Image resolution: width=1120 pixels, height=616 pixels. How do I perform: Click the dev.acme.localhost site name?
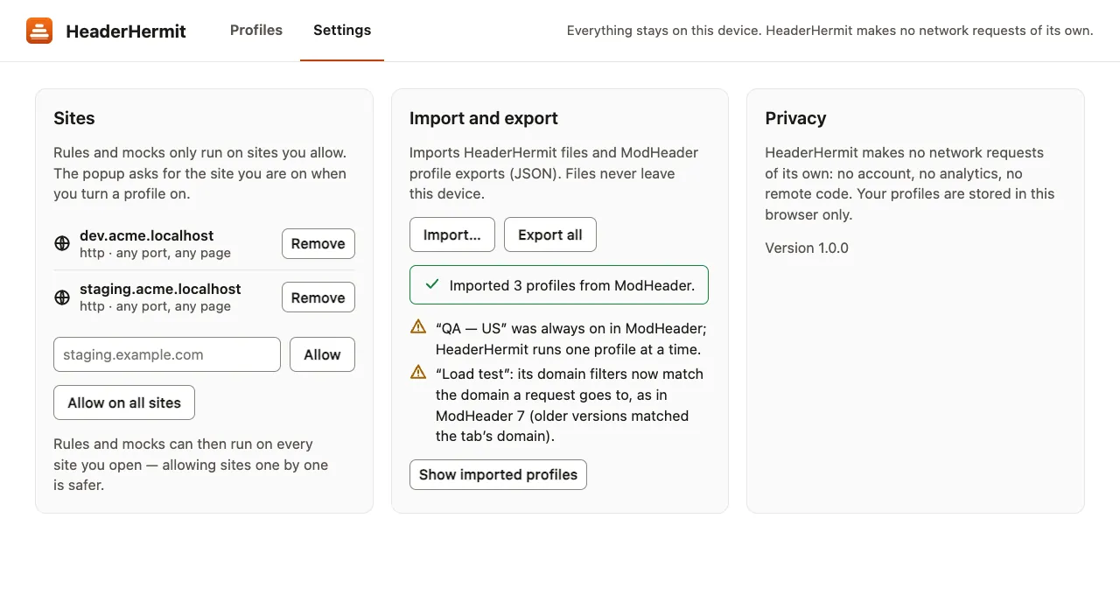pos(147,235)
